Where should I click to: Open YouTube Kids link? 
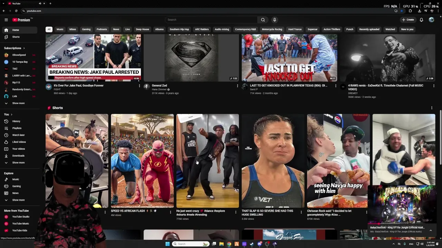19,230
